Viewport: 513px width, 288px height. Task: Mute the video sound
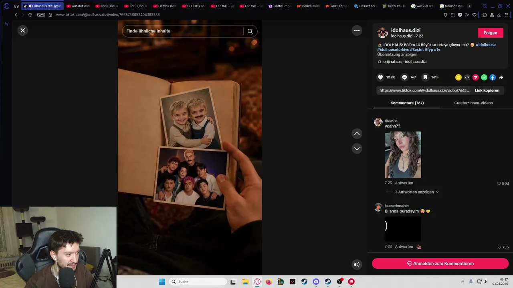[357, 264]
